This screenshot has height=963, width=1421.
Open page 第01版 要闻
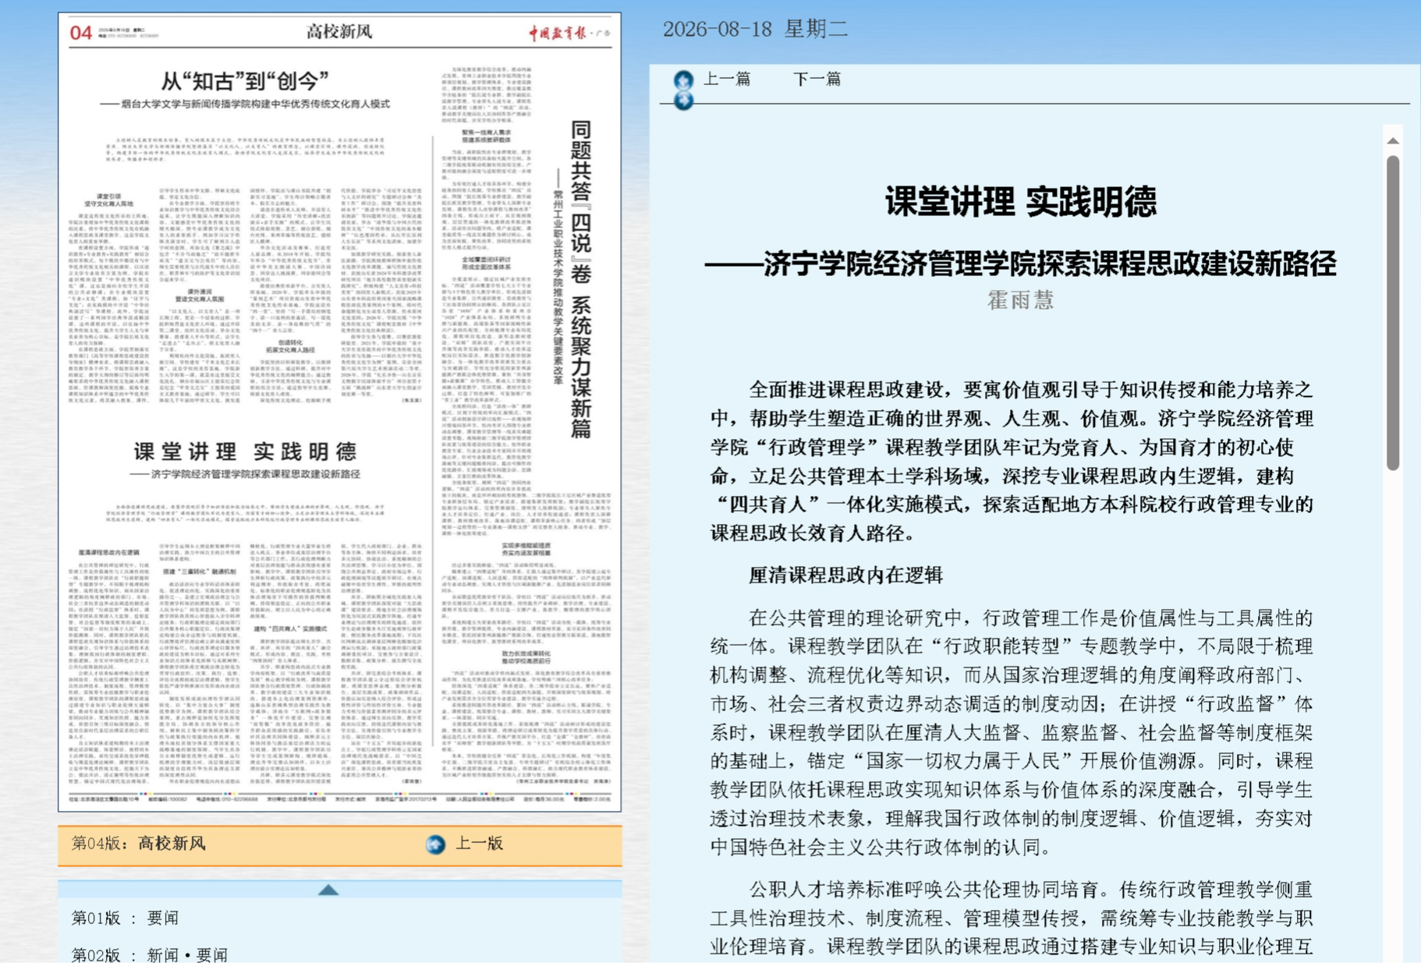click(x=125, y=918)
